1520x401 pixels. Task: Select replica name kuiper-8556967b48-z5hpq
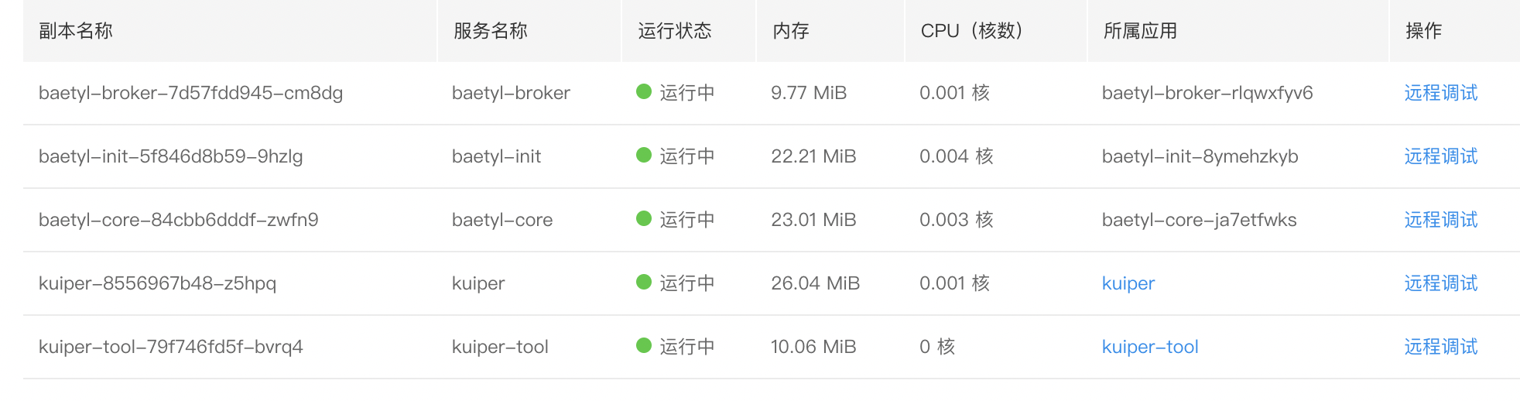157,283
